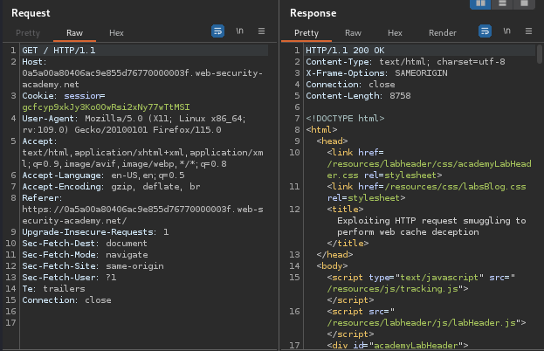
Task: Select combined tabbed layout icon
Action: [x=524, y=3]
